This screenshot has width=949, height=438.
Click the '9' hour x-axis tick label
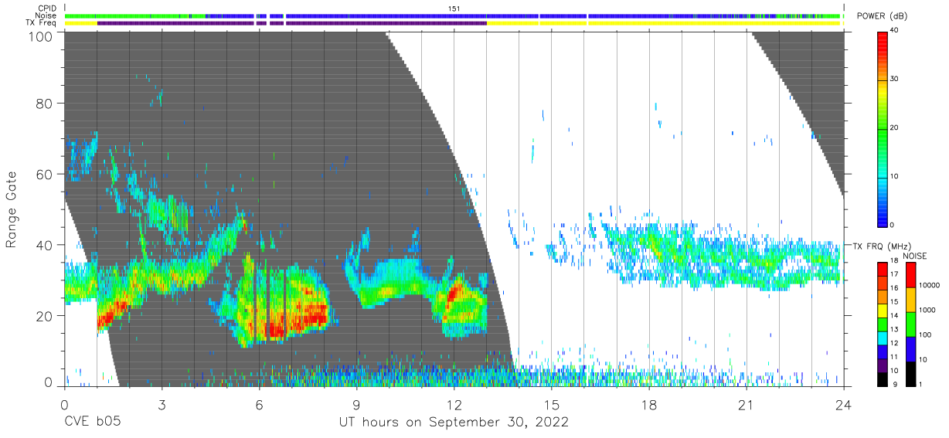coord(356,404)
